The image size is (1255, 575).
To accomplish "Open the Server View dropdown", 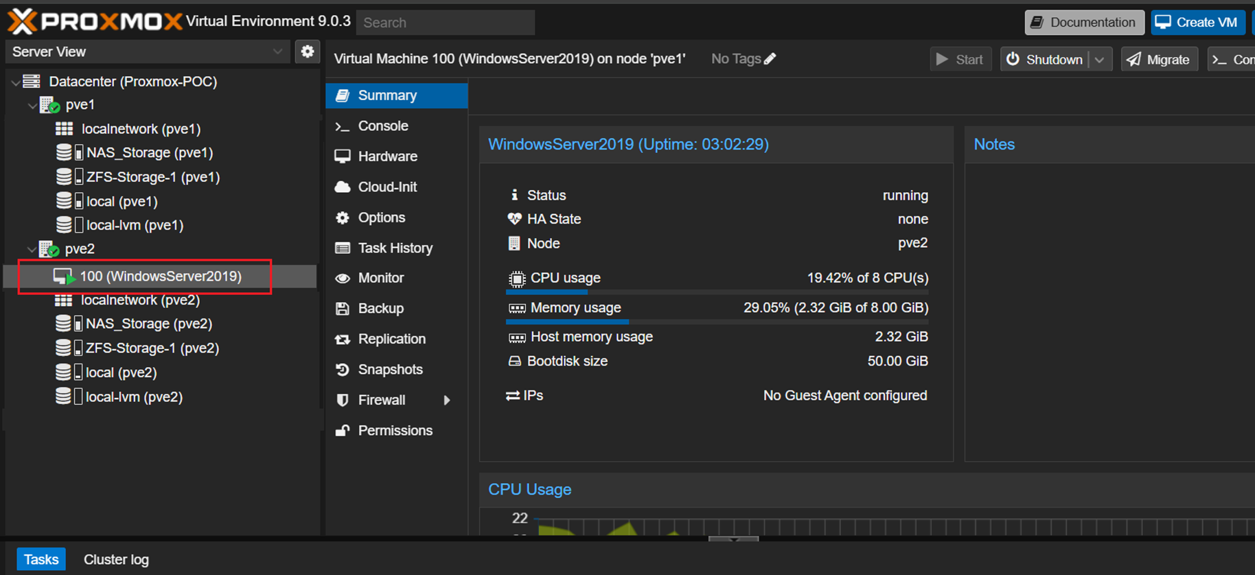I will pyautogui.click(x=147, y=51).
